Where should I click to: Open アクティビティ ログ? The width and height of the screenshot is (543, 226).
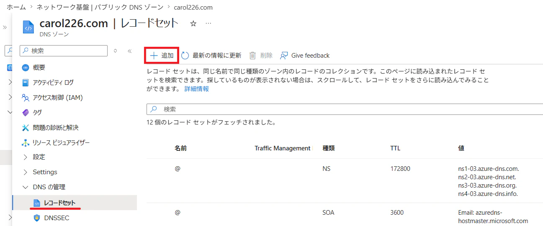coord(53,83)
